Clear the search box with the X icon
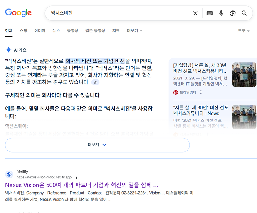The image size is (257, 213). (x=195, y=13)
